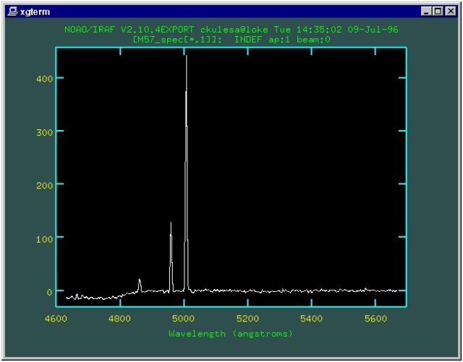The height and width of the screenshot is (362, 463).
Task: Maximize the xgterm window
Action: (x=437, y=12)
